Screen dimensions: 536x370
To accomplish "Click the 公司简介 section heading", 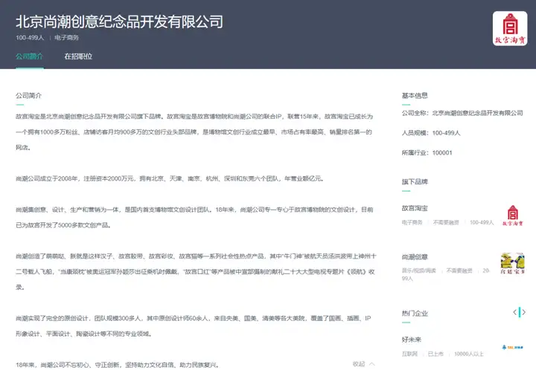I will coord(28,96).
